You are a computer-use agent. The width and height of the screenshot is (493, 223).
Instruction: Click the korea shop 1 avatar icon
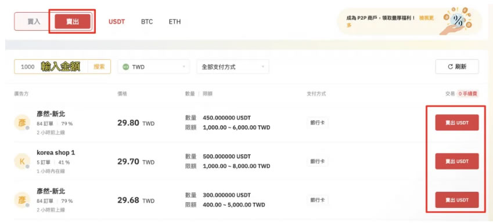coord(22,161)
